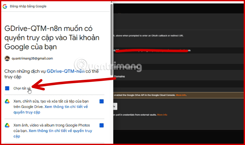Click Drive icon beside 'Xem, chỉnh sửa, tạo' permission
The height and width of the screenshot is (145, 245).
tap(7, 101)
